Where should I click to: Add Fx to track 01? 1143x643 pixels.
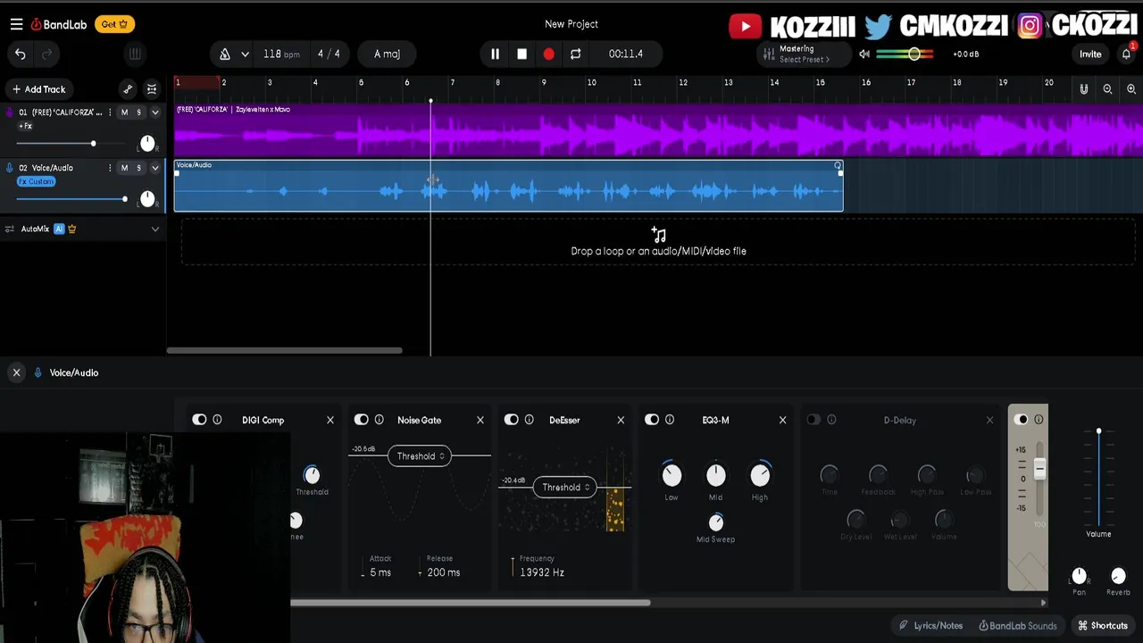24,126
